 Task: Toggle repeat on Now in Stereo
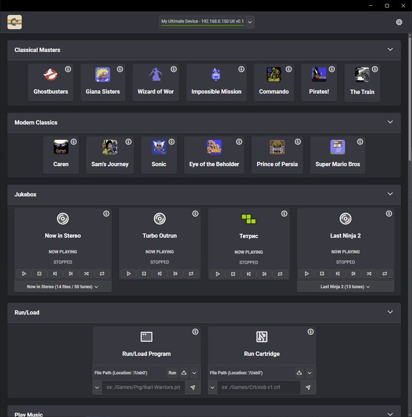coord(102,273)
